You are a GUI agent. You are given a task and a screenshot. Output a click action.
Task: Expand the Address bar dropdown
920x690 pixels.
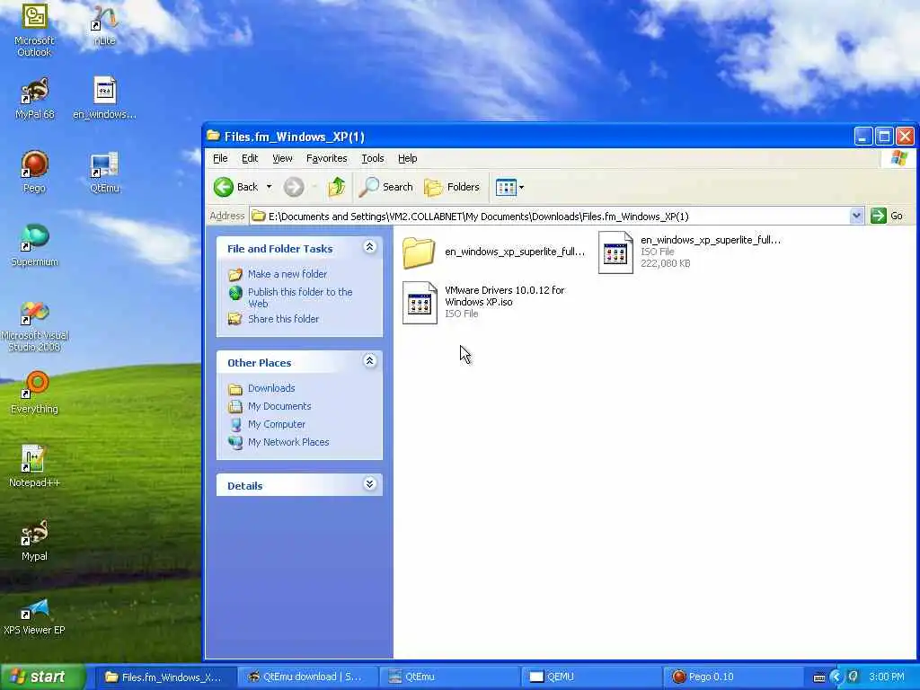click(x=856, y=216)
